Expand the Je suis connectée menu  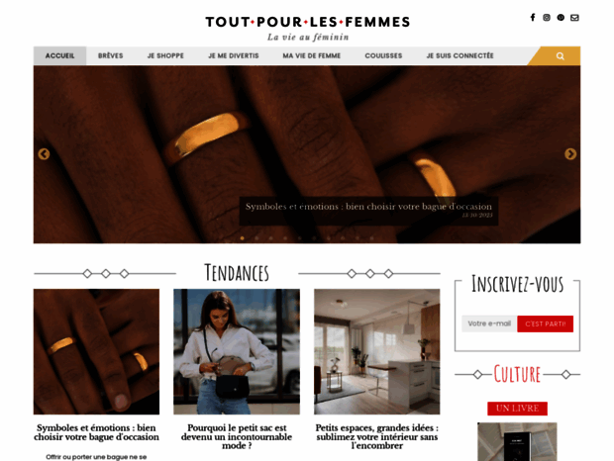(460, 56)
